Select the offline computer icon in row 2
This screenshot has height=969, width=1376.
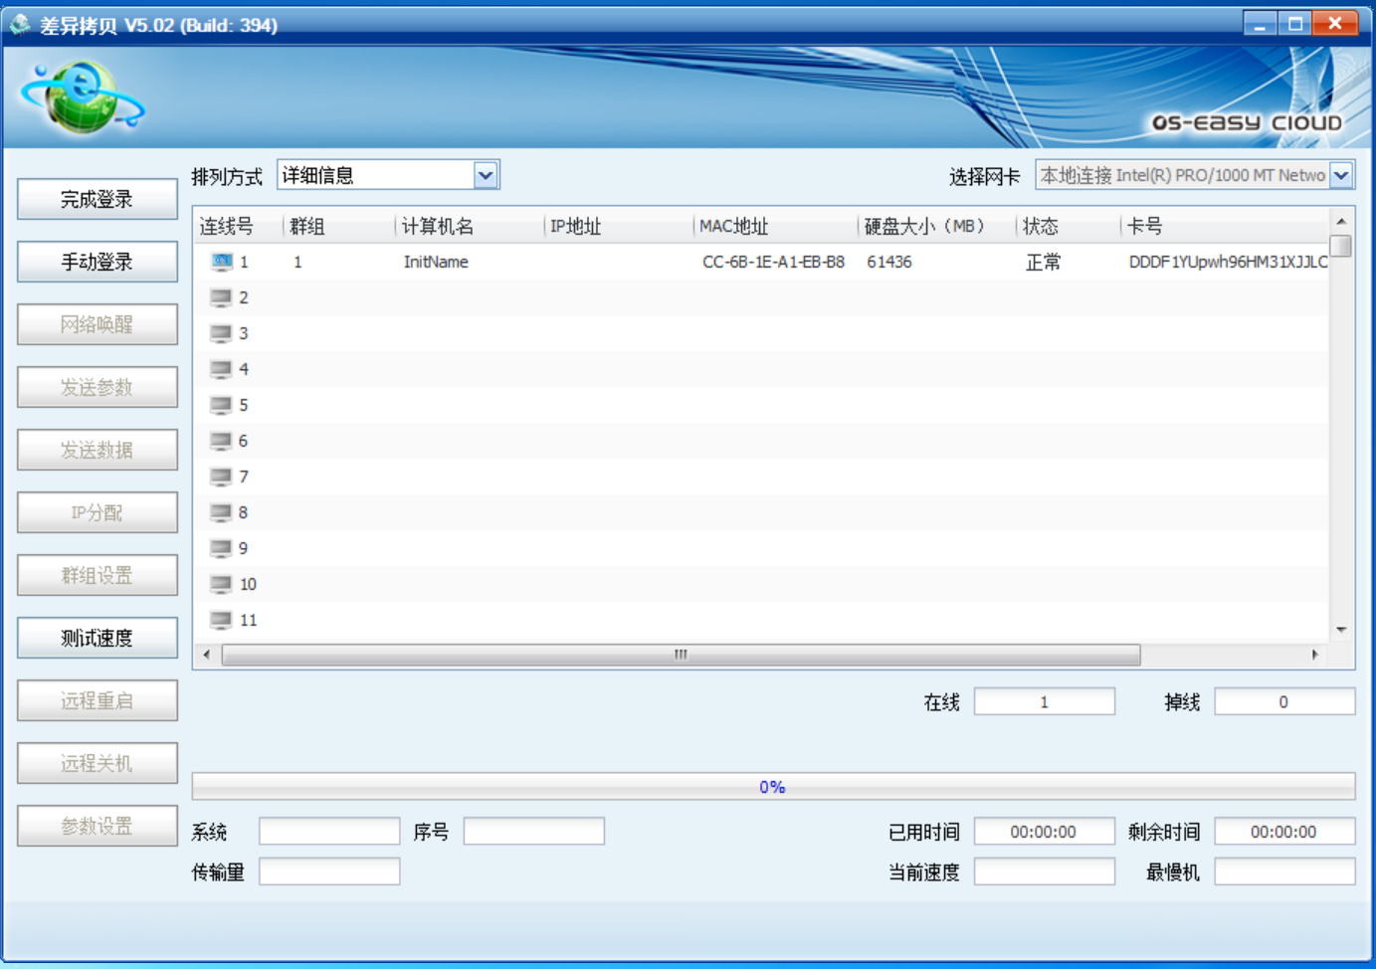[x=221, y=297]
